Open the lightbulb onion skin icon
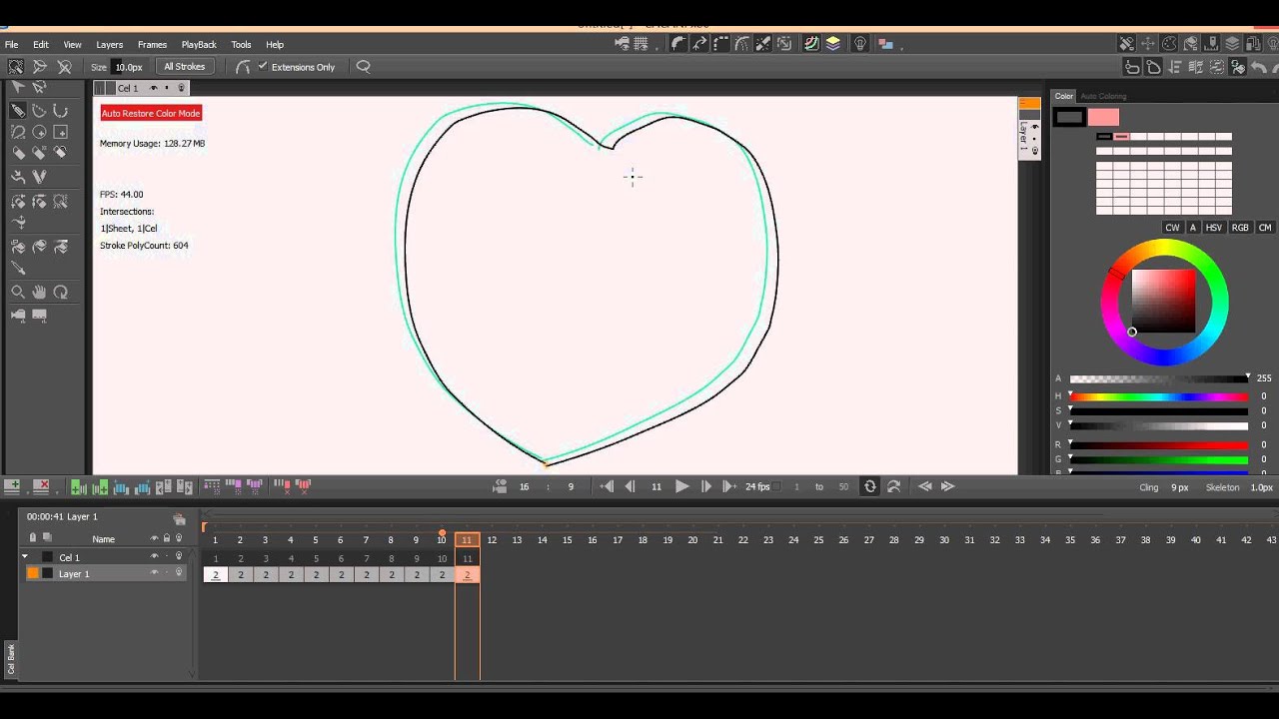This screenshot has width=1279, height=719. click(859, 44)
